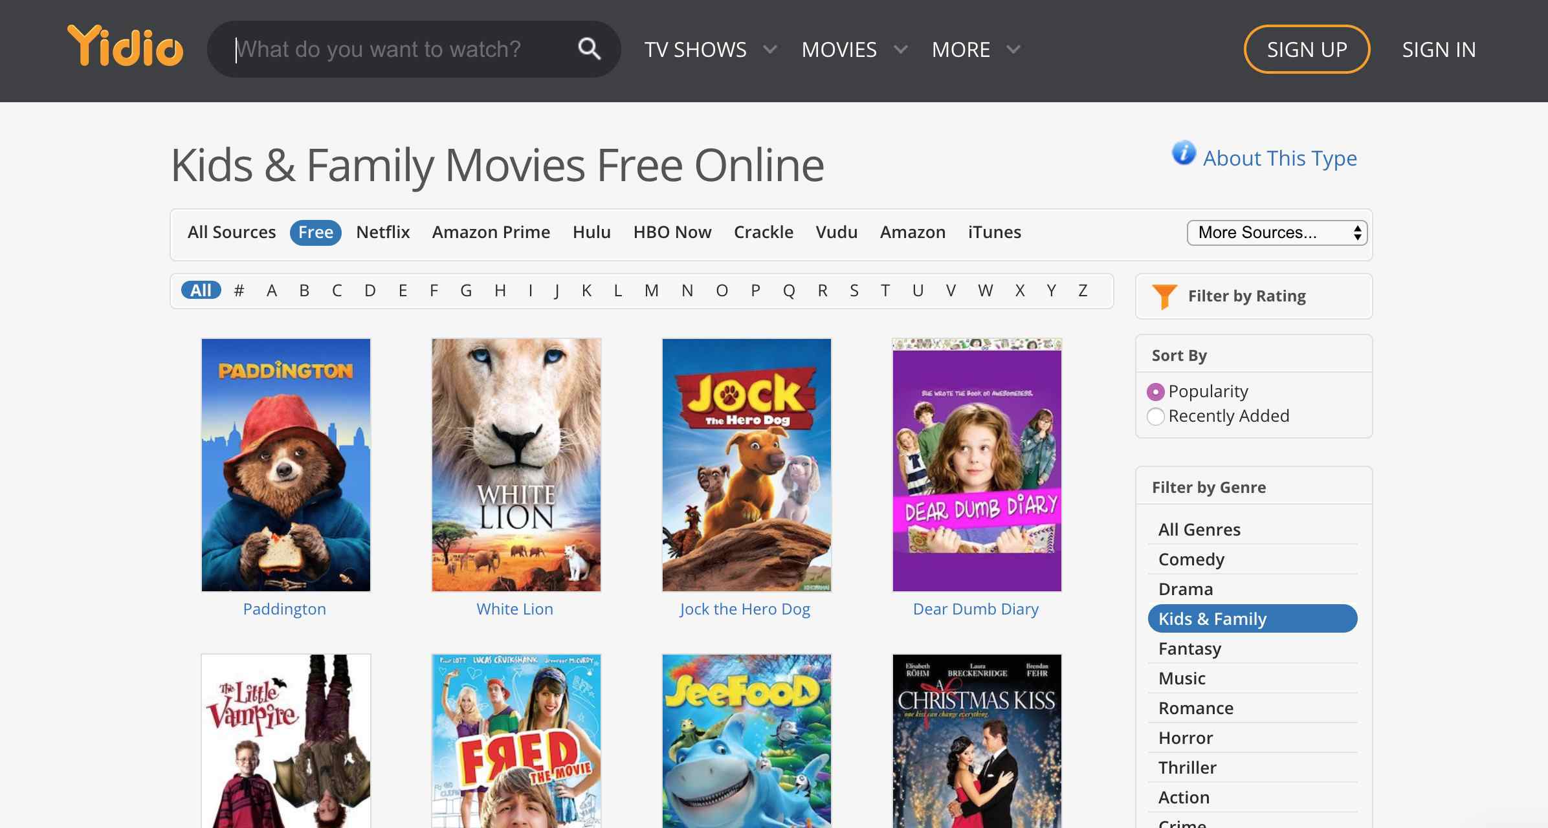Filter titles starting with M
Image resolution: width=1548 pixels, height=828 pixels.
point(652,290)
